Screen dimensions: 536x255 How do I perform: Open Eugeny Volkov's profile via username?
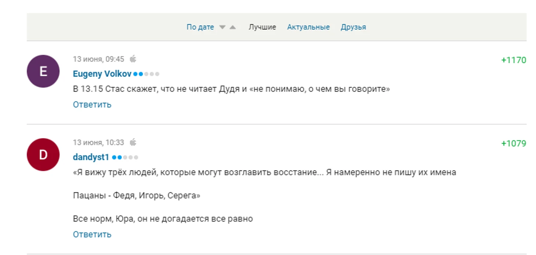[102, 74]
